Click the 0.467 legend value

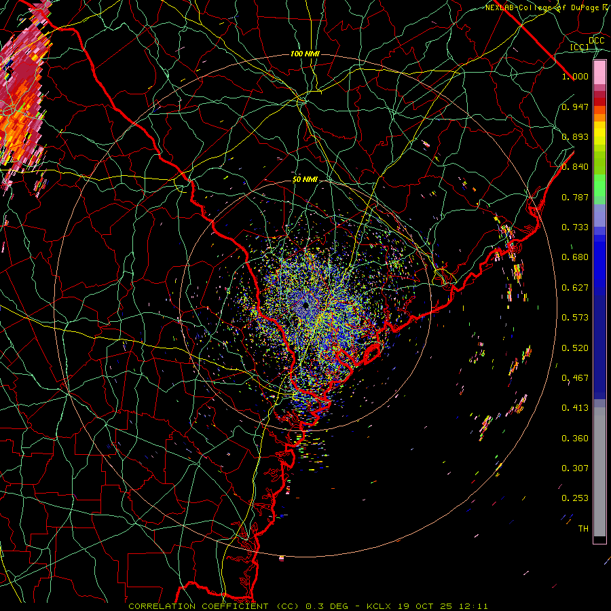pos(575,378)
